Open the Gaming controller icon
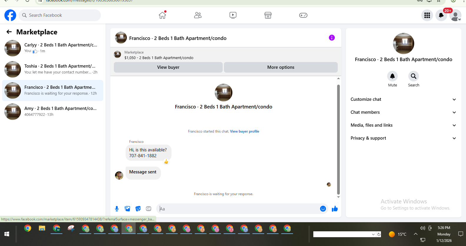Image resolution: width=466 pixels, height=246 pixels. [303, 15]
